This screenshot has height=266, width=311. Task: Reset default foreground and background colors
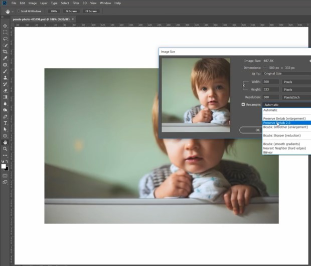3,161
